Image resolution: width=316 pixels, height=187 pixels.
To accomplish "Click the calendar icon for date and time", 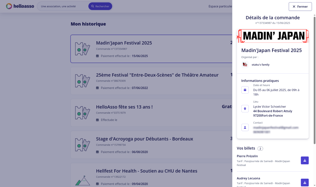I will [245, 90].
